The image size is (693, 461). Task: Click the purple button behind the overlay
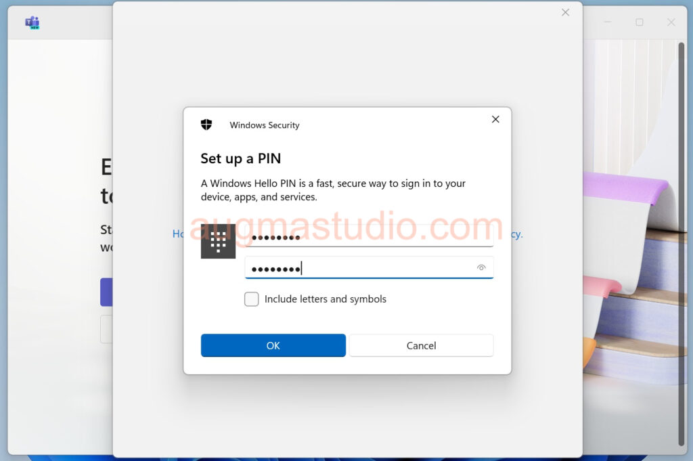(106, 292)
